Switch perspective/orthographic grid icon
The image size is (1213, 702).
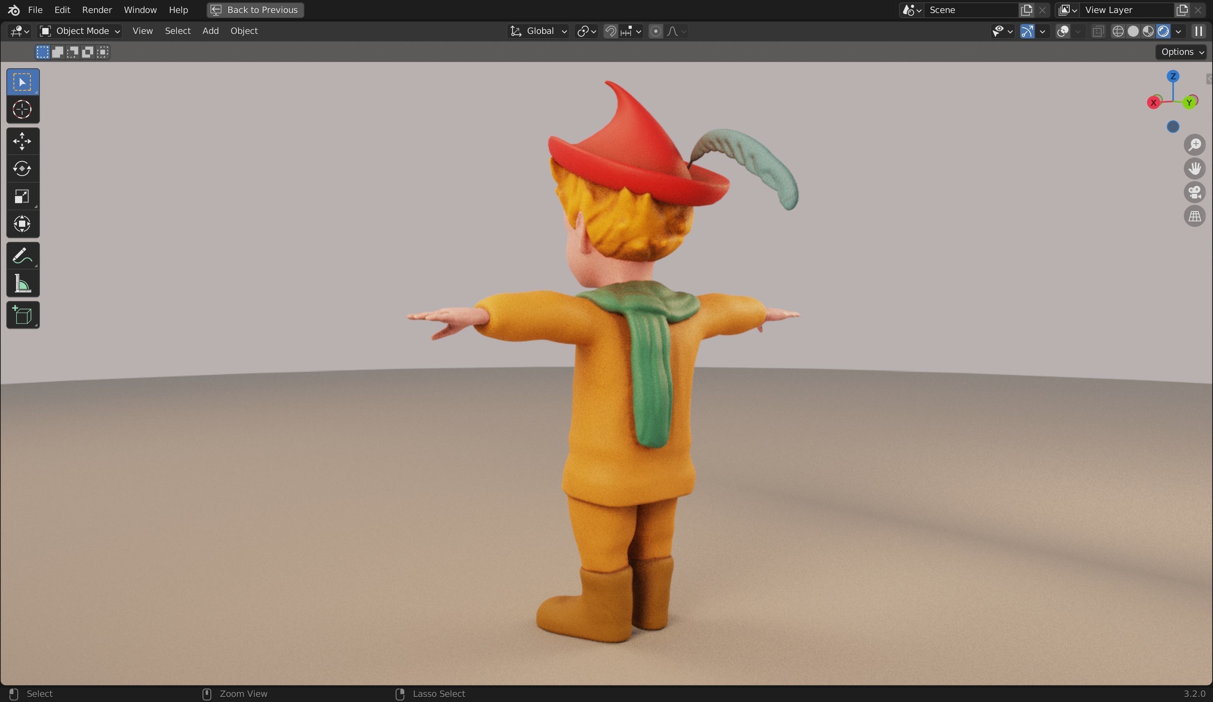point(1195,217)
